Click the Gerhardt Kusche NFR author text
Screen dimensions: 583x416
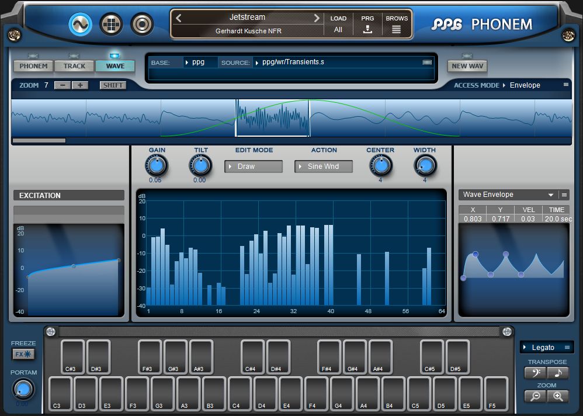(248, 31)
